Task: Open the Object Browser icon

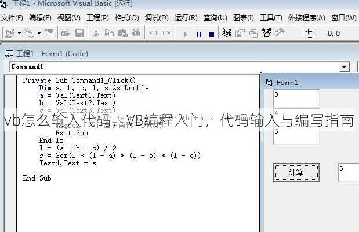Action: (x=267, y=32)
